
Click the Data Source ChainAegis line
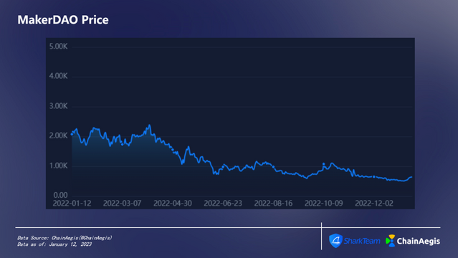(x=65, y=238)
